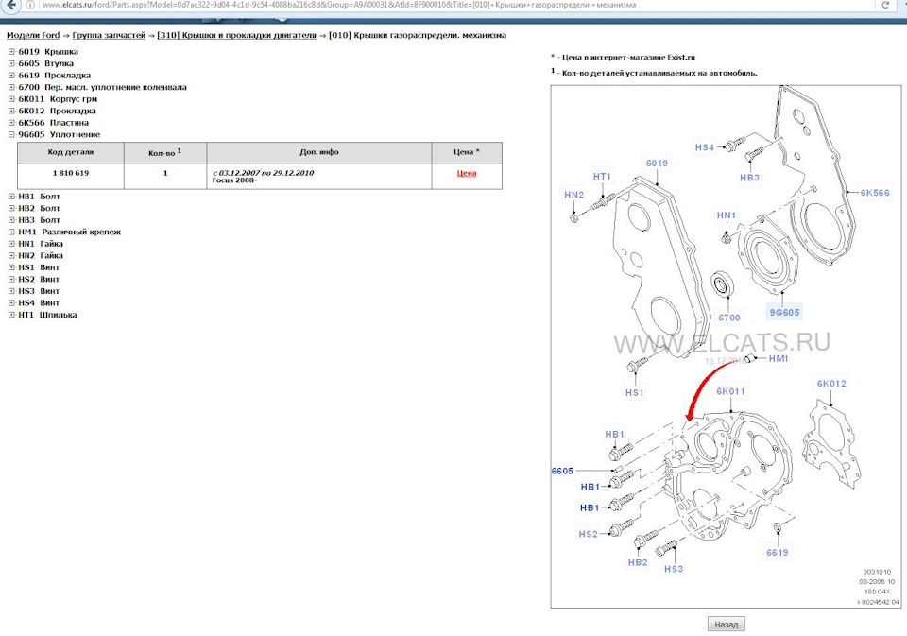Viewport: 907px width, 636px height.
Task: Expand the HM1 Различный крепеж node
Action: (x=11, y=232)
